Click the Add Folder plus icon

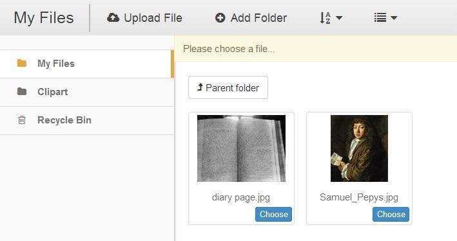point(220,18)
